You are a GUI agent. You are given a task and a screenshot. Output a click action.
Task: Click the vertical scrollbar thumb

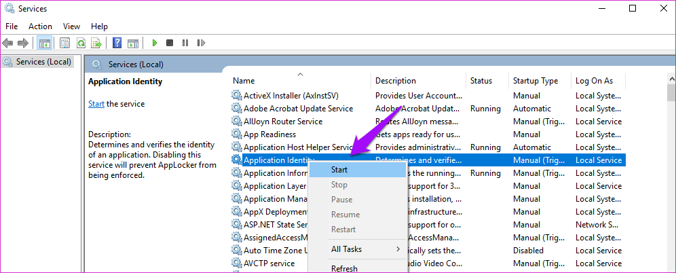tap(671, 92)
